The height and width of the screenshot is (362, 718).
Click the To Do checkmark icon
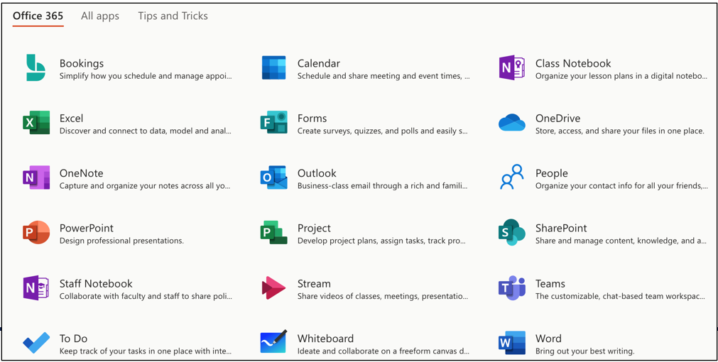pyautogui.click(x=36, y=343)
